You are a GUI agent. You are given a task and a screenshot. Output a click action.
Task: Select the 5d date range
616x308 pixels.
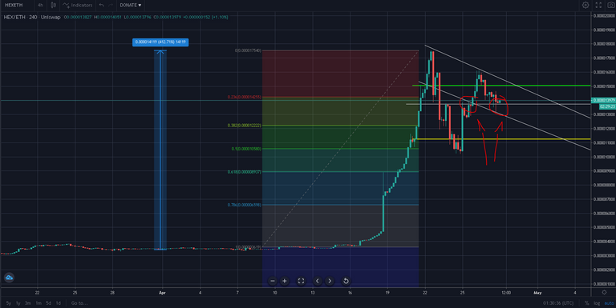(x=49, y=303)
